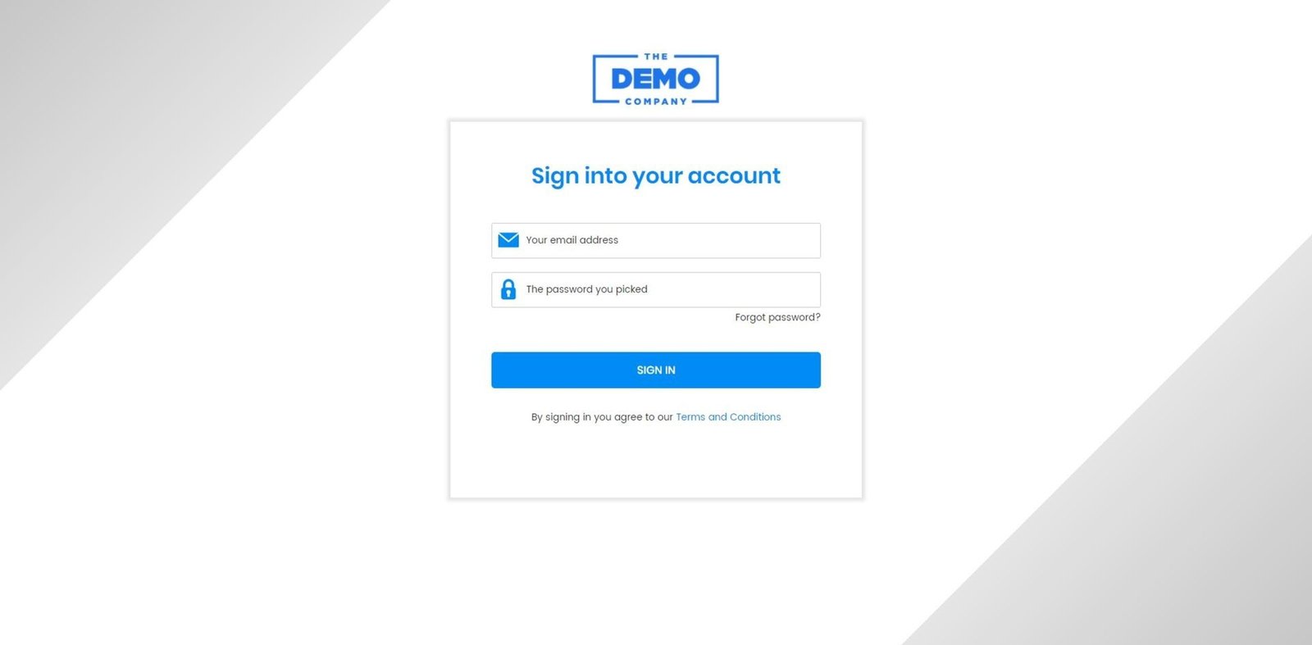
Task: Click the bold 'DEMO' lettering in logo
Action: point(656,79)
